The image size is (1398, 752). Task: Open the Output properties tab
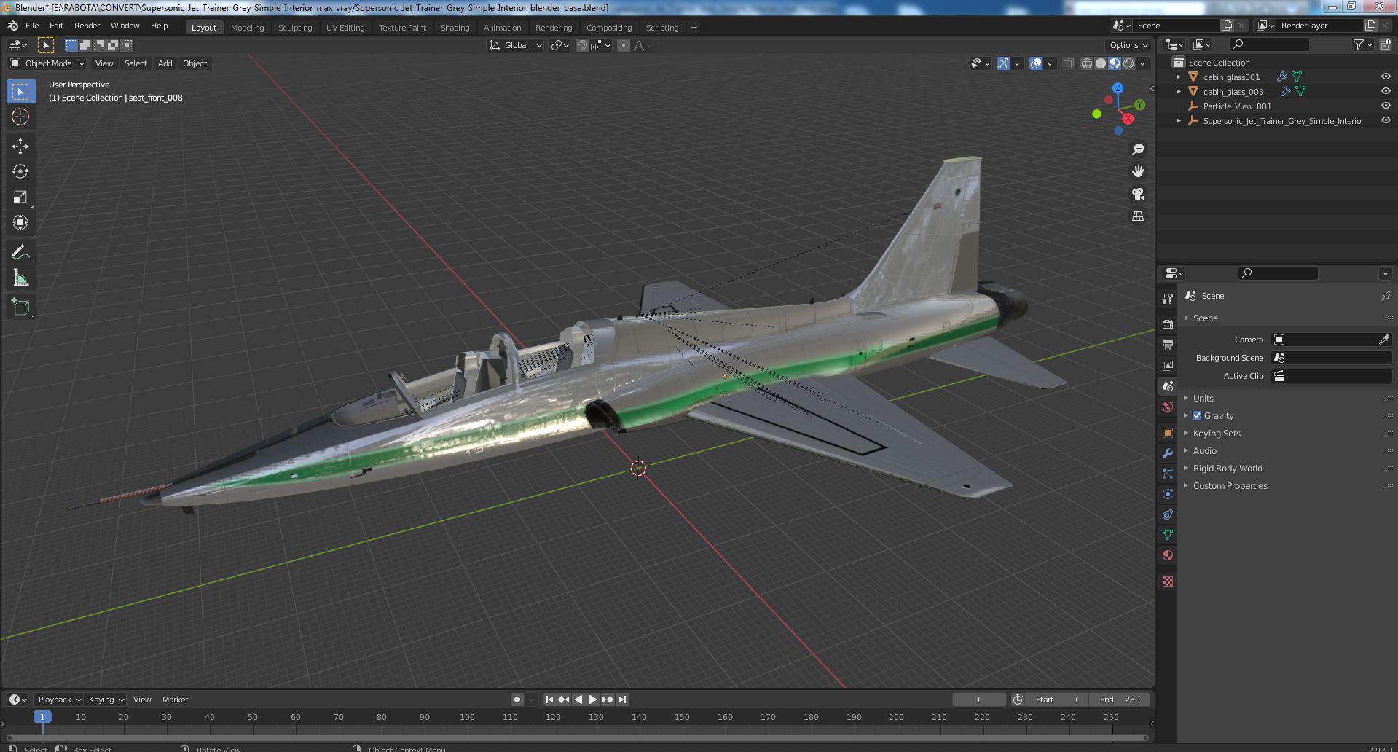[1168, 345]
